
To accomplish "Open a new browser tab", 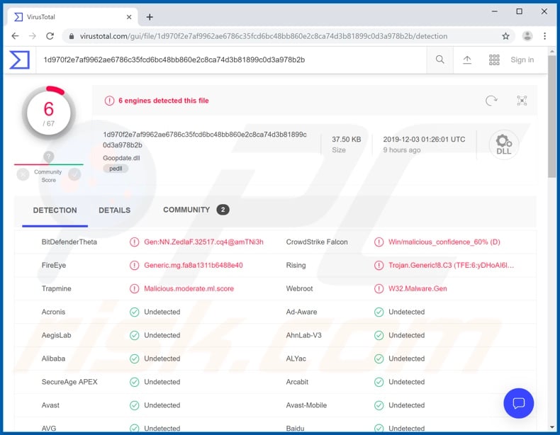I will pos(150,17).
